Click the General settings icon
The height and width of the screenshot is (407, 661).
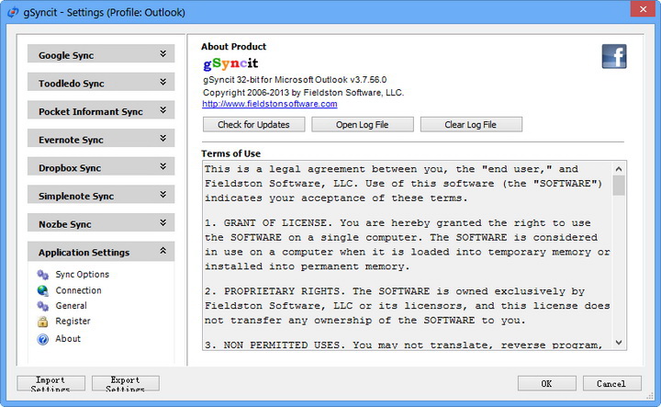(43, 306)
